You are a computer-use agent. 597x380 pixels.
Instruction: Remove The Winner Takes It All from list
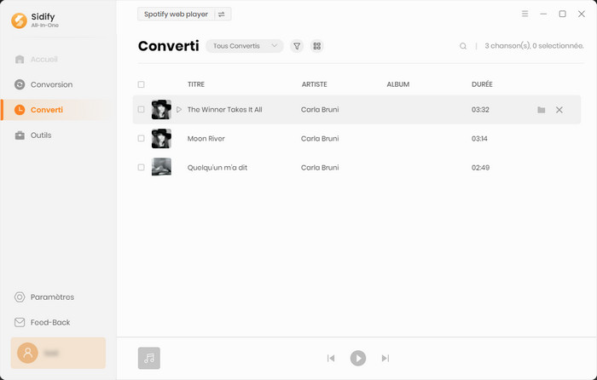coord(559,110)
